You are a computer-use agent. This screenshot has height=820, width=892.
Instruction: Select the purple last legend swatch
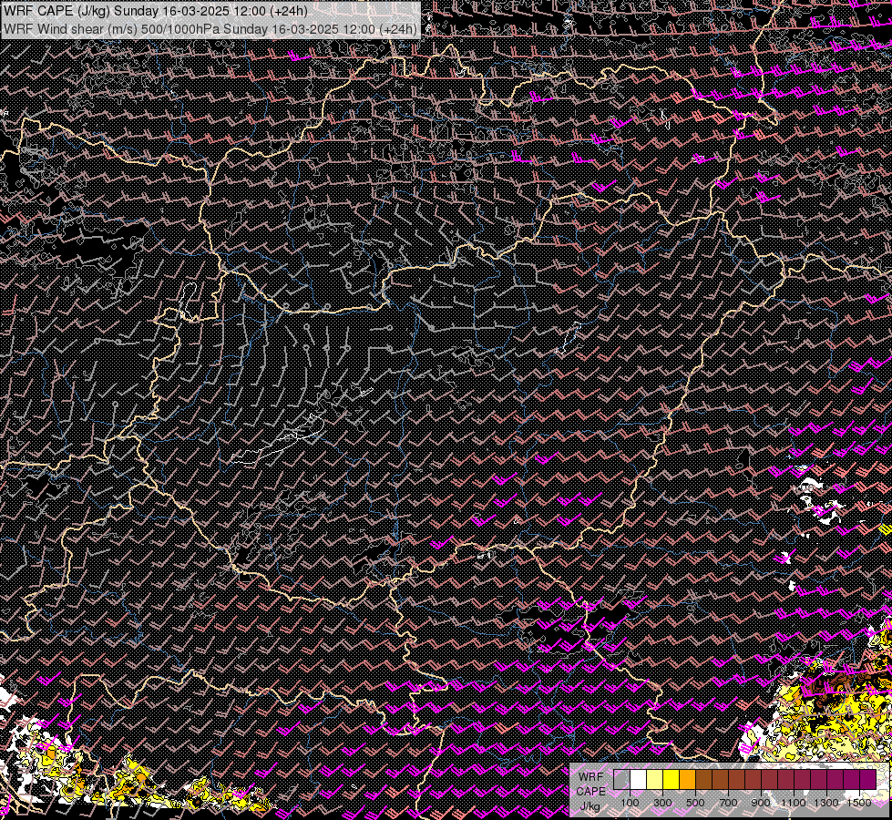[868, 779]
